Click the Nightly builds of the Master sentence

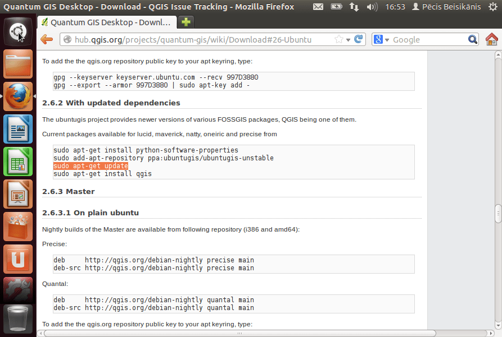[x=171, y=229]
